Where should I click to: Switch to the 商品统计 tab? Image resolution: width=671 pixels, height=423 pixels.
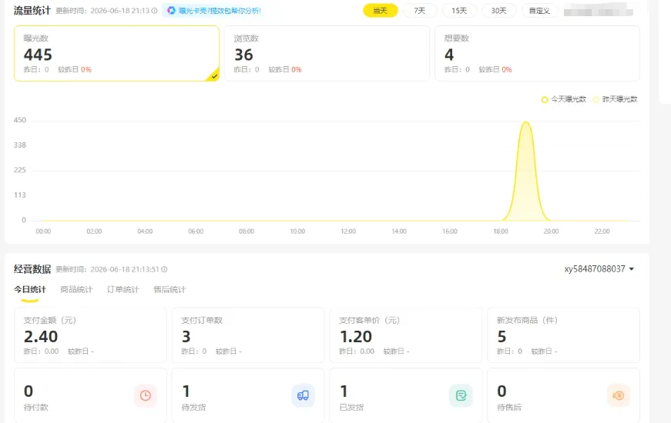76,290
